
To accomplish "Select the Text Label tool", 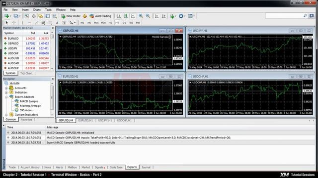I will point(64,23).
